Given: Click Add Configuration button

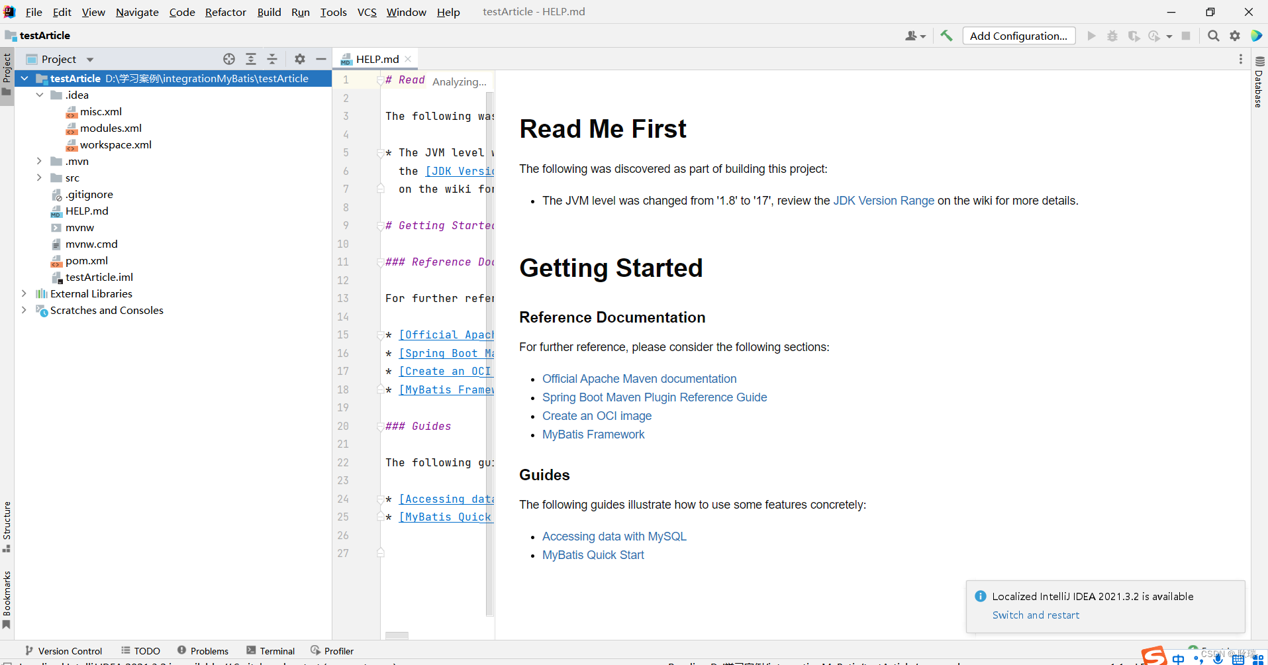Looking at the screenshot, I should [x=1018, y=36].
